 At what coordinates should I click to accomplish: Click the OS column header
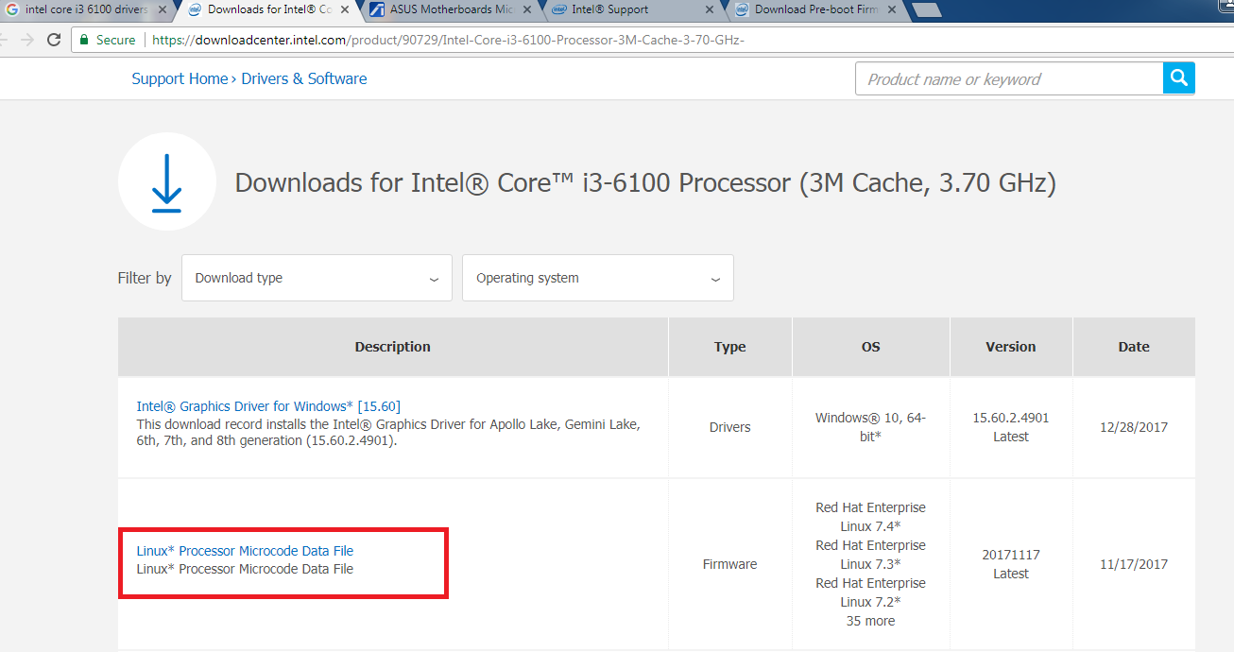871,347
